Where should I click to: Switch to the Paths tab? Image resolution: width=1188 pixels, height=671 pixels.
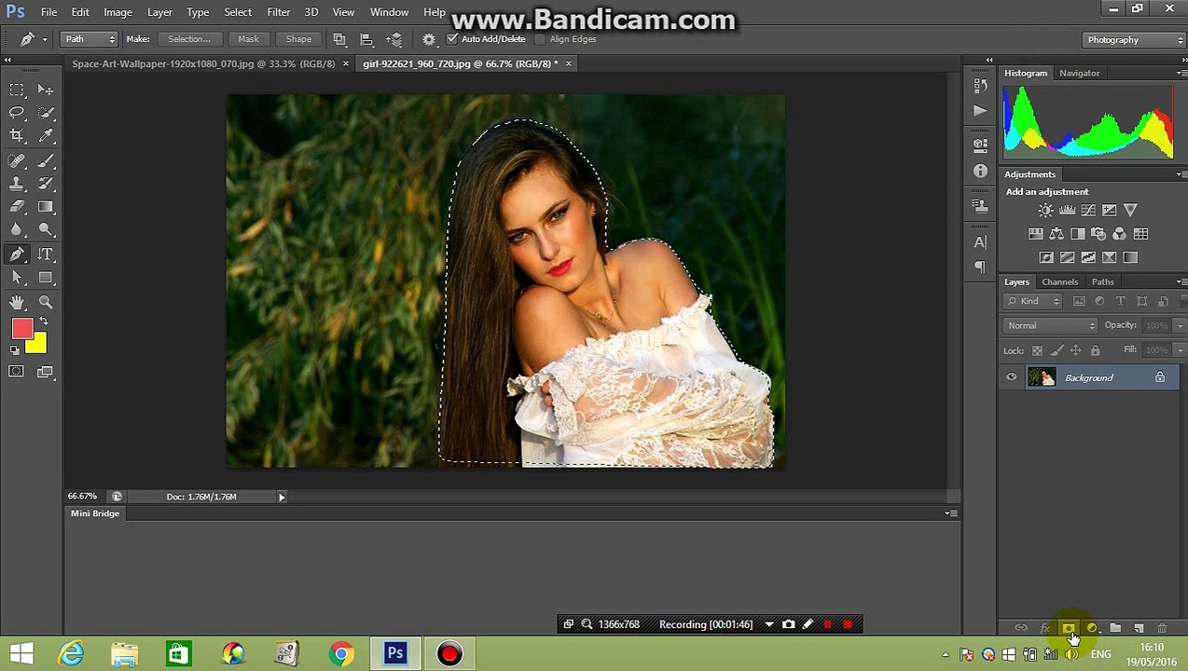pos(1102,281)
